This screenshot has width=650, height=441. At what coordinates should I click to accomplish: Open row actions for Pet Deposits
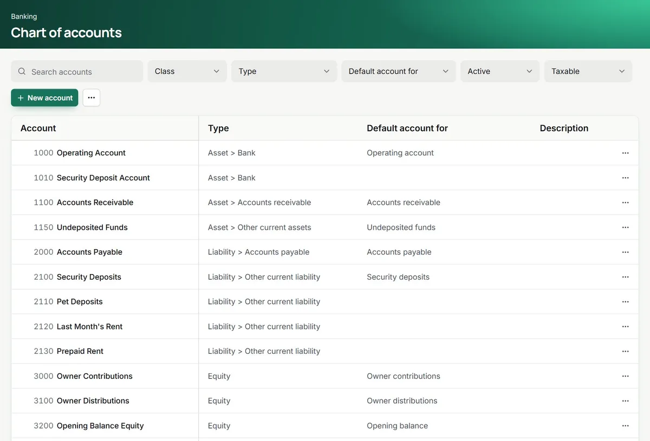point(625,302)
